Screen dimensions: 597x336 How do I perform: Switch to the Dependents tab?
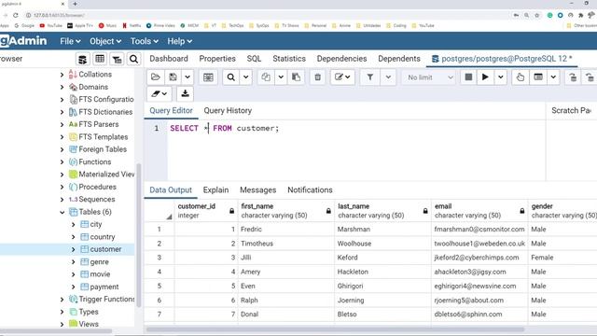(399, 59)
